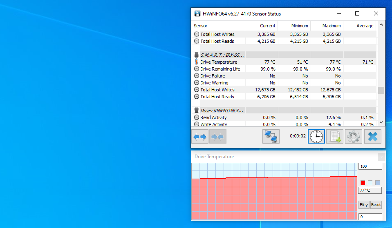
Task: Select the Read Activity row label
Action: click(x=213, y=117)
